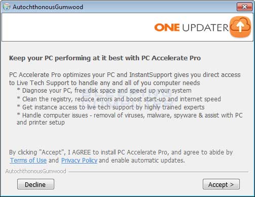Click the AutochthonousGumwood window title text
The image size is (255, 197).
[x=48, y=7]
